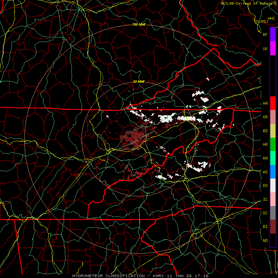Click the 'HHC' product label
Screen dimensions: 278x278
[272, 19]
